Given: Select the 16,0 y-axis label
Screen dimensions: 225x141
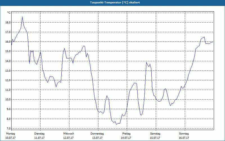Looking at the screenshot, I should 8,42.
